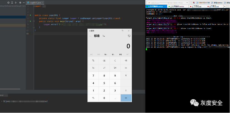Click the CE key in Calculator
Image resolution: width=230 pixels, height=113 pixels.
click(x=104, y=61)
